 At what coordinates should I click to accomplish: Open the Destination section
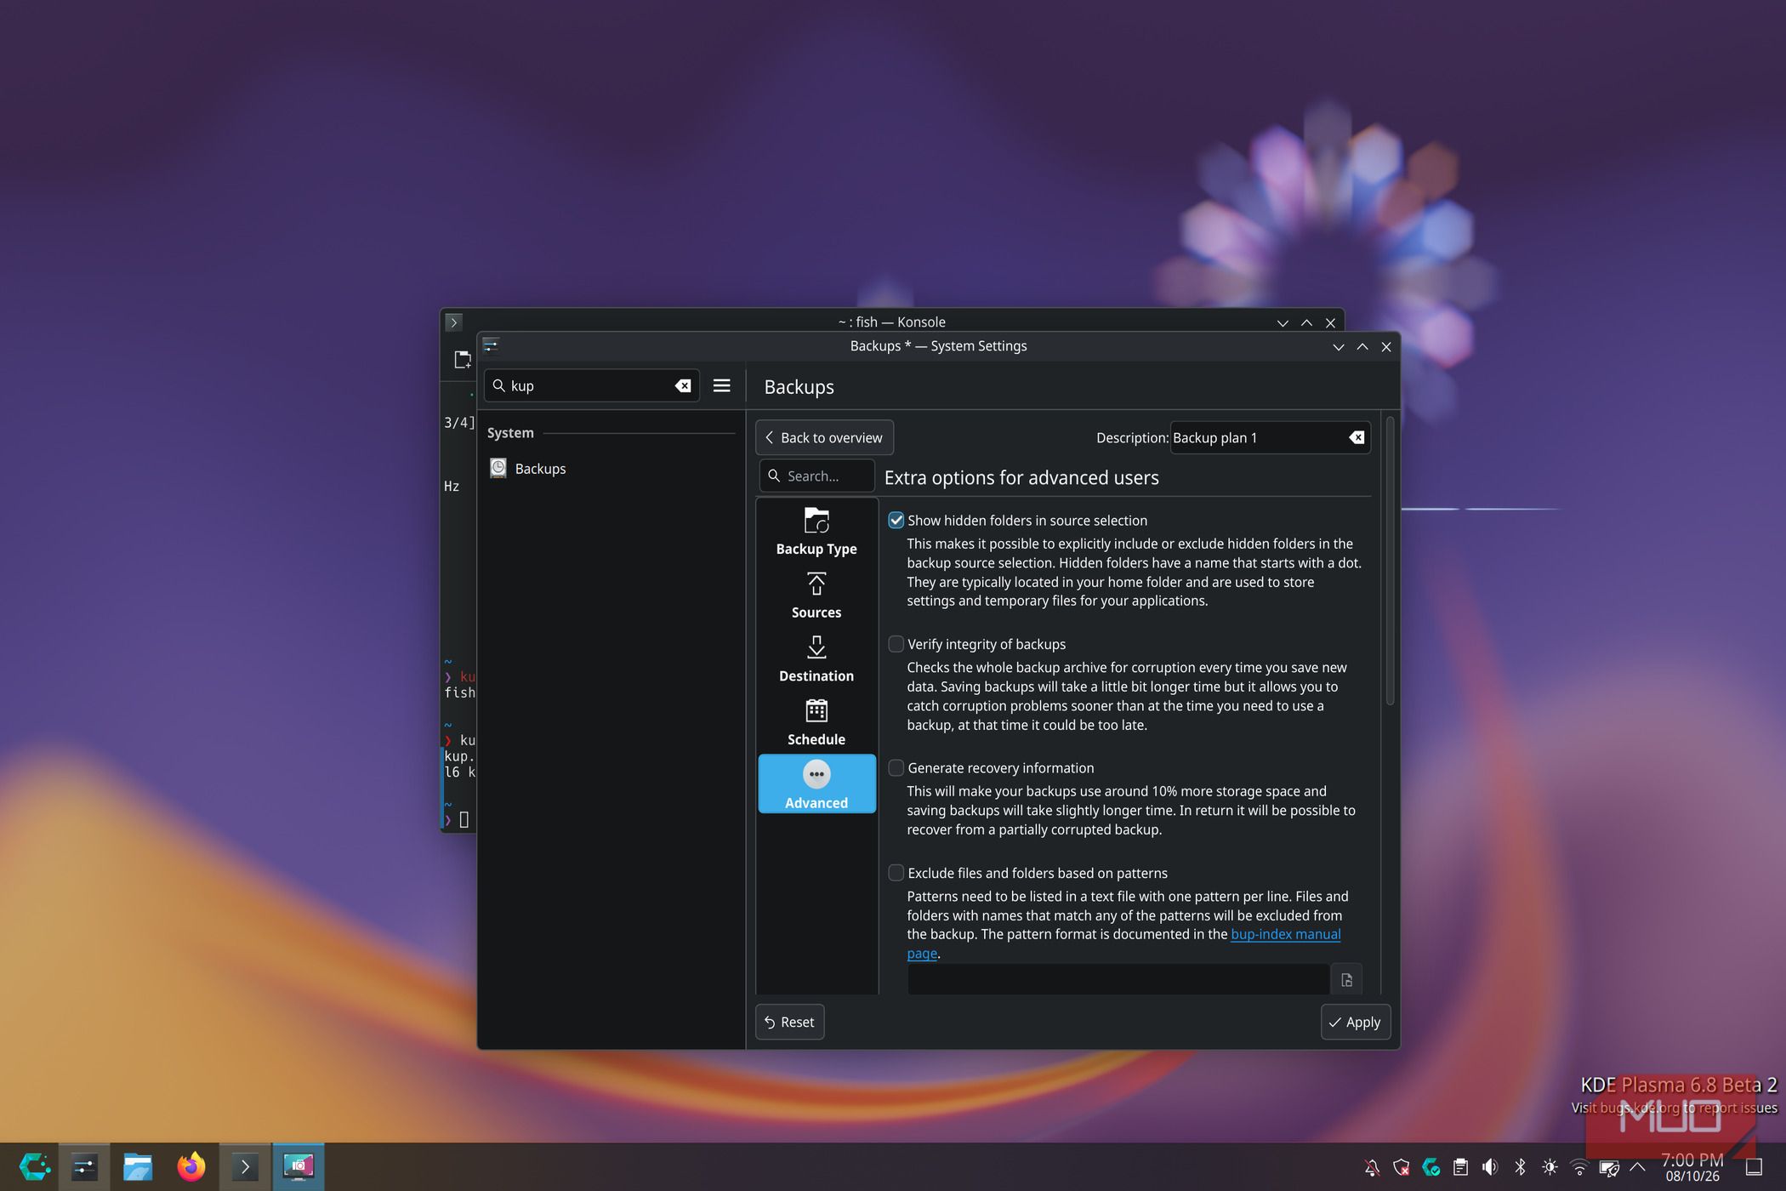point(816,658)
